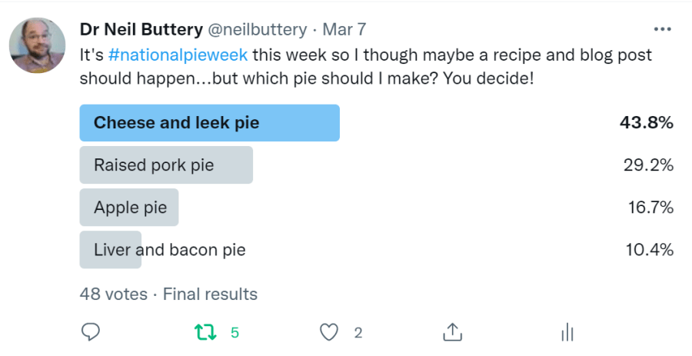The width and height of the screenshot is (692, 356).
Task: Click the reply speech bubble icon
Action: tap(91, 332)
